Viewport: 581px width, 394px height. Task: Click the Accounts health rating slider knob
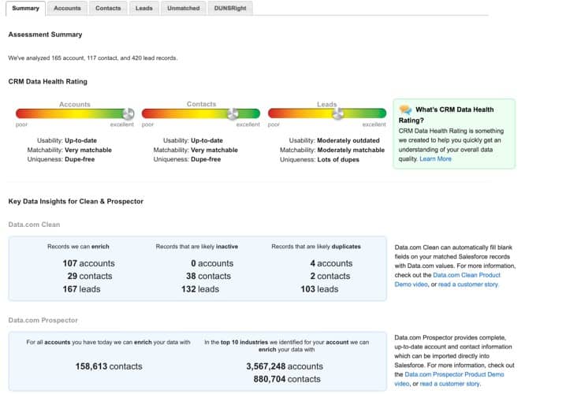click(x=128, y=113)
